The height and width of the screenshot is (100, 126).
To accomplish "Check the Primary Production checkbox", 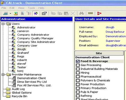I will tap(78, 88).
